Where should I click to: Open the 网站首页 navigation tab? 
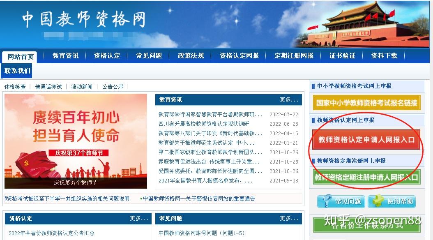(x=20, y=57)
